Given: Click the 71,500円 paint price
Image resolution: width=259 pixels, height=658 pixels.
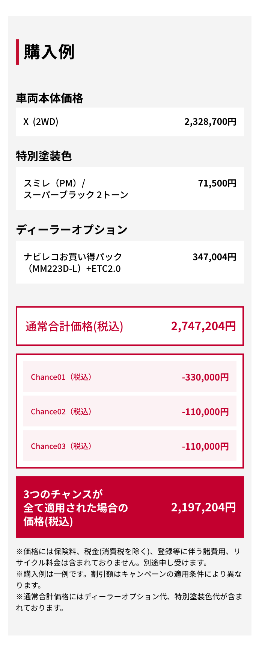Looking at the screenshot, I should [x=217, y=183].
